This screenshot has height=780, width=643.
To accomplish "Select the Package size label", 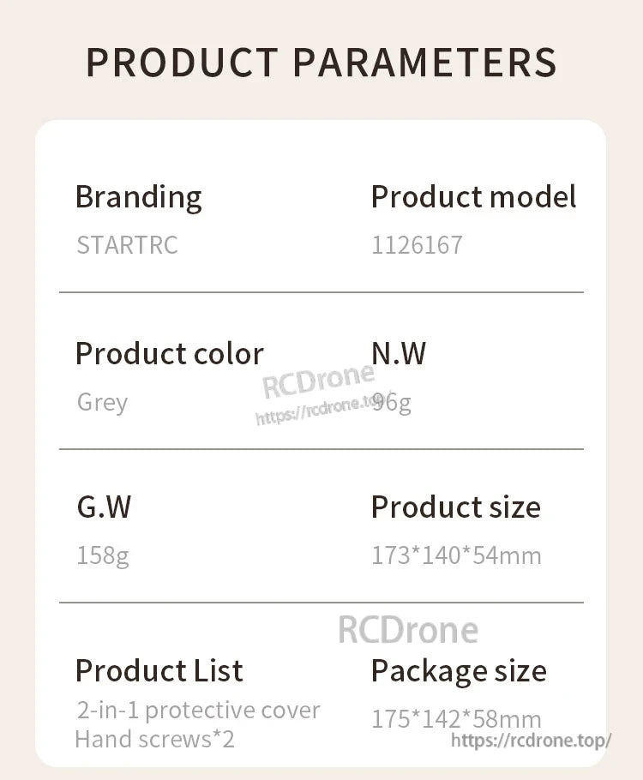I will pyautogui.click(x=459, y=670).
